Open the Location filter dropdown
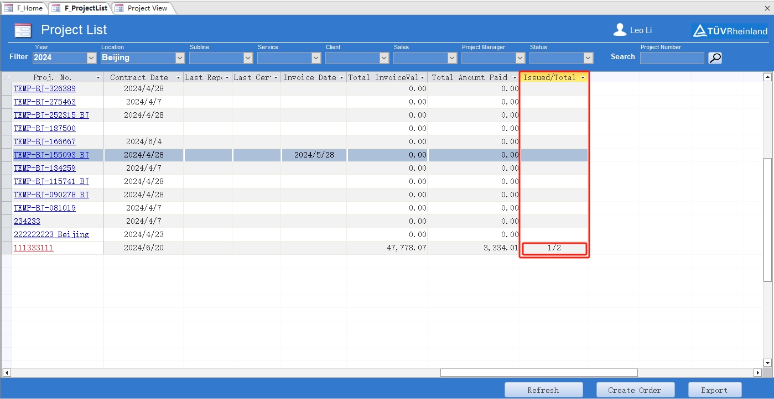774x399 pixels. pos(180,57)
